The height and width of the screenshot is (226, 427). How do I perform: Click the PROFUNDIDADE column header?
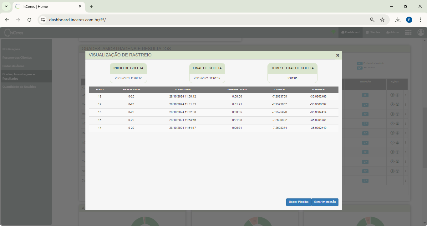[x=131, y=90]
